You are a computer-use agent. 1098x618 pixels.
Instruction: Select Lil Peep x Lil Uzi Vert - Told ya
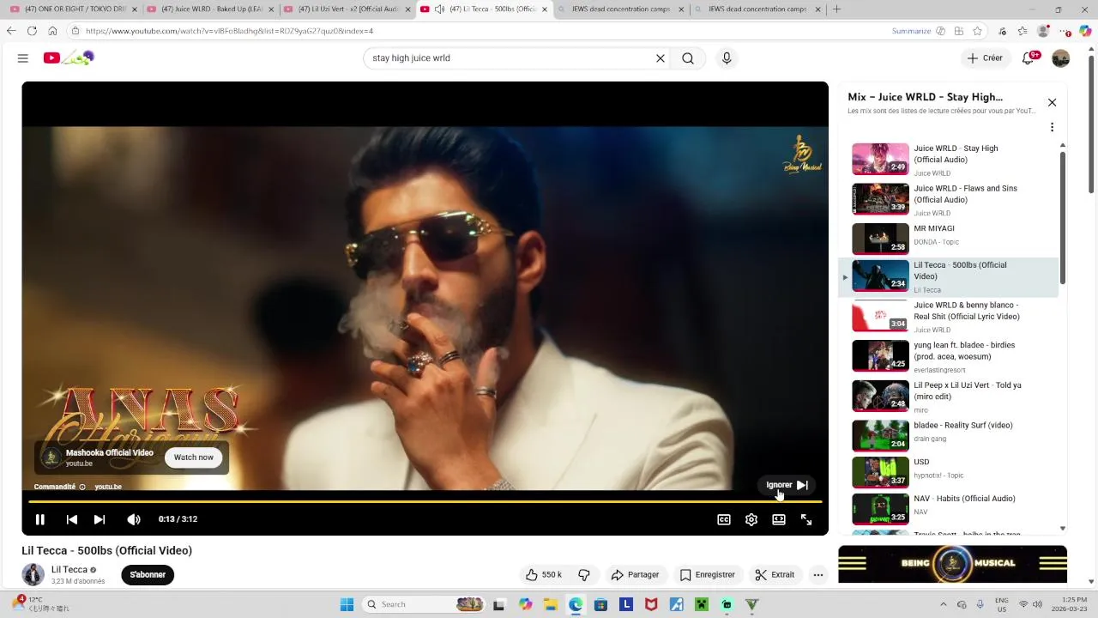[x=948, y=396]
